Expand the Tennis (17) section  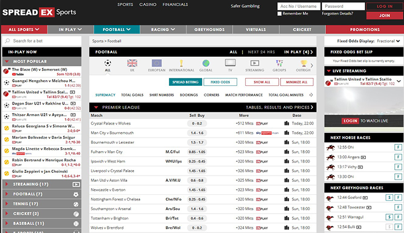click(x=42, y=203)
